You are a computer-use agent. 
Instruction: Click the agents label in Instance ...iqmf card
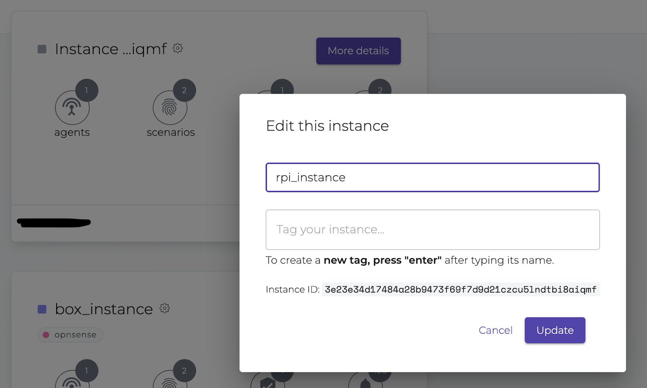point(72,132)
